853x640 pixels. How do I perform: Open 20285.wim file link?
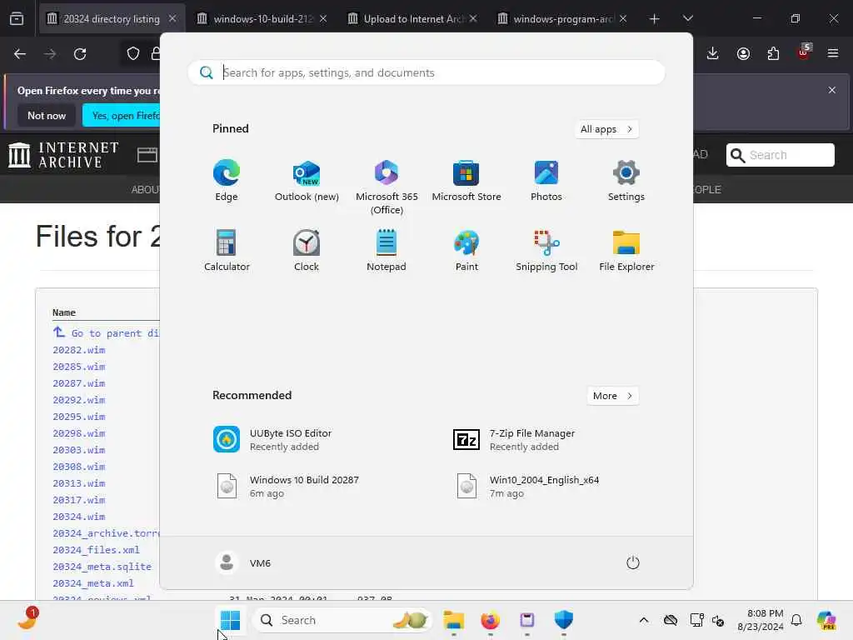click(79, 367)
